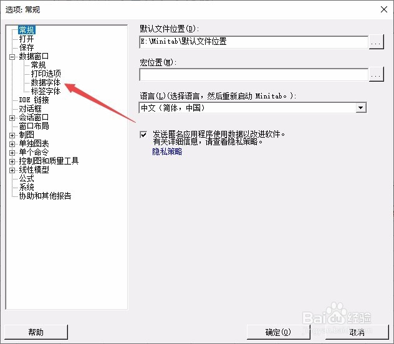Open the 打印选项 settings
Viewport: 394px width, 344px height.
pos(46,74)
